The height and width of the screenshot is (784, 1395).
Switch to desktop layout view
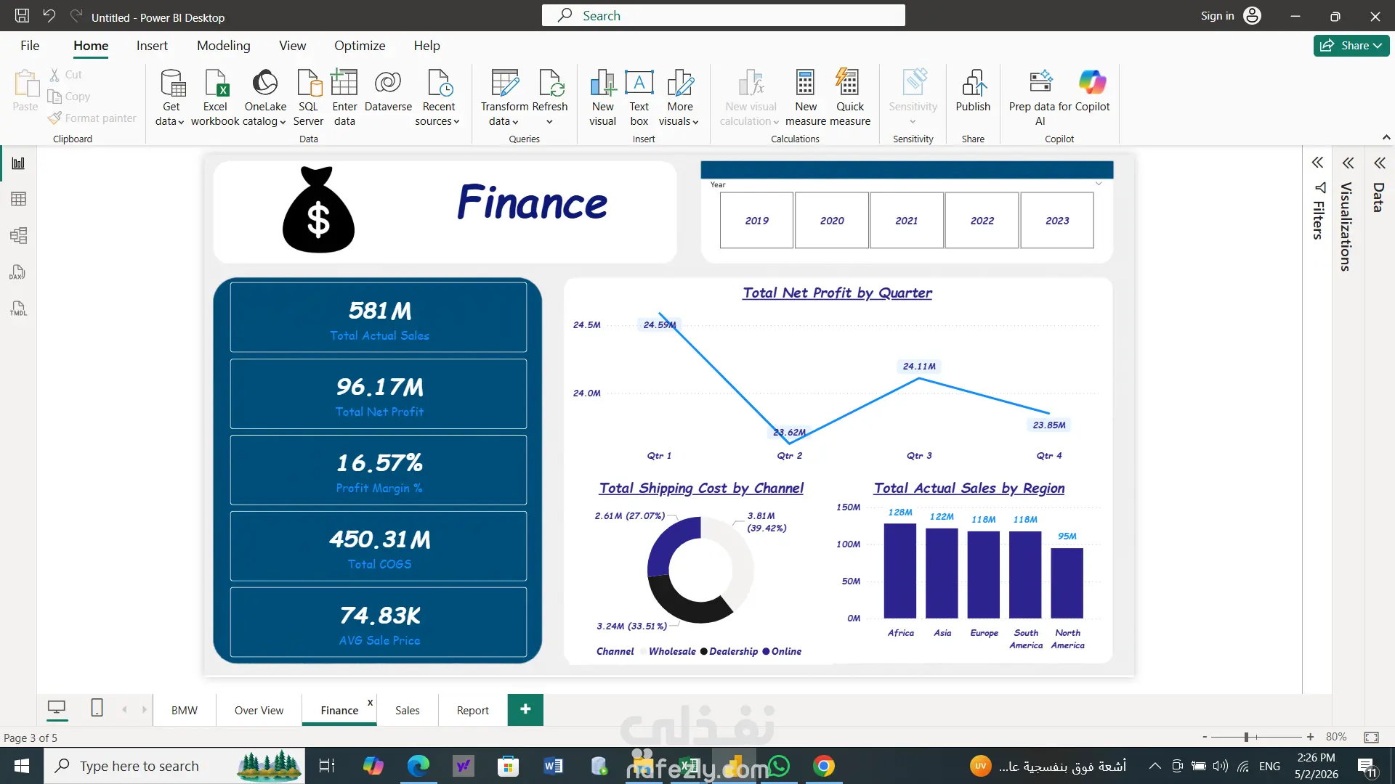(x=57, y=708)
